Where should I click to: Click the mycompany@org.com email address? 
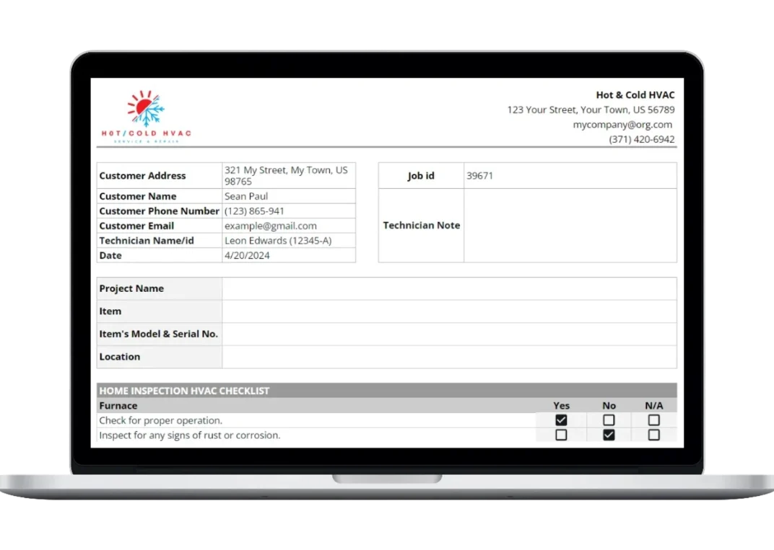pos(622,125)
